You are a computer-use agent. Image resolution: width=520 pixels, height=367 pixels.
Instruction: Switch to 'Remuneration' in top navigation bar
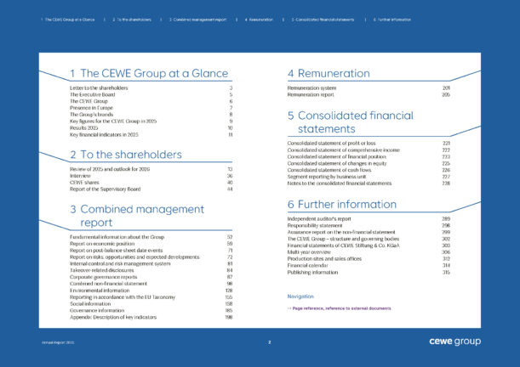[x=260, y=19]
